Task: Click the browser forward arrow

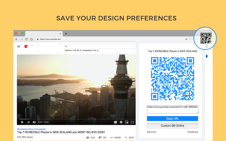Action: pos(22,39)
